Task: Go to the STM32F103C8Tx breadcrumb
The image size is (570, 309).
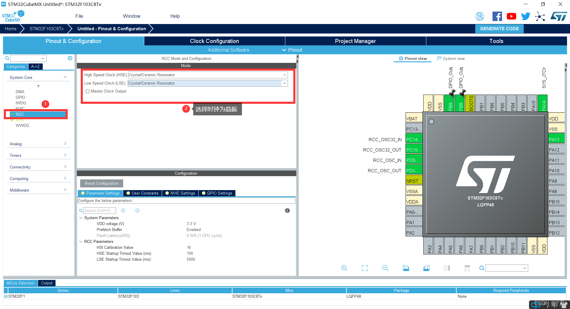Action: 47,29
